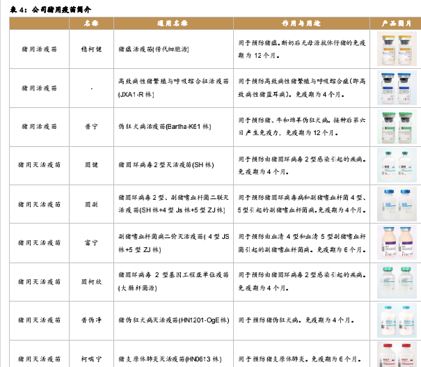Select the product name "普宁"
Image resolution: width=421 pixels, height=367 pixels.
point(91,127)
